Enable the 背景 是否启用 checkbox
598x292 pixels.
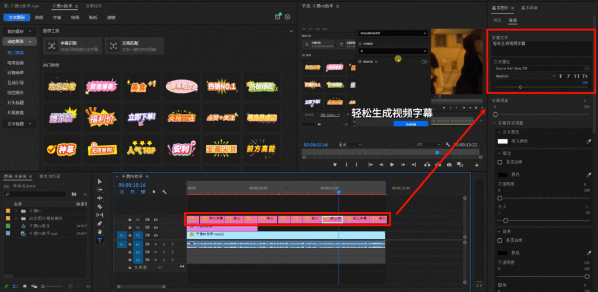(x=500, y=240)
